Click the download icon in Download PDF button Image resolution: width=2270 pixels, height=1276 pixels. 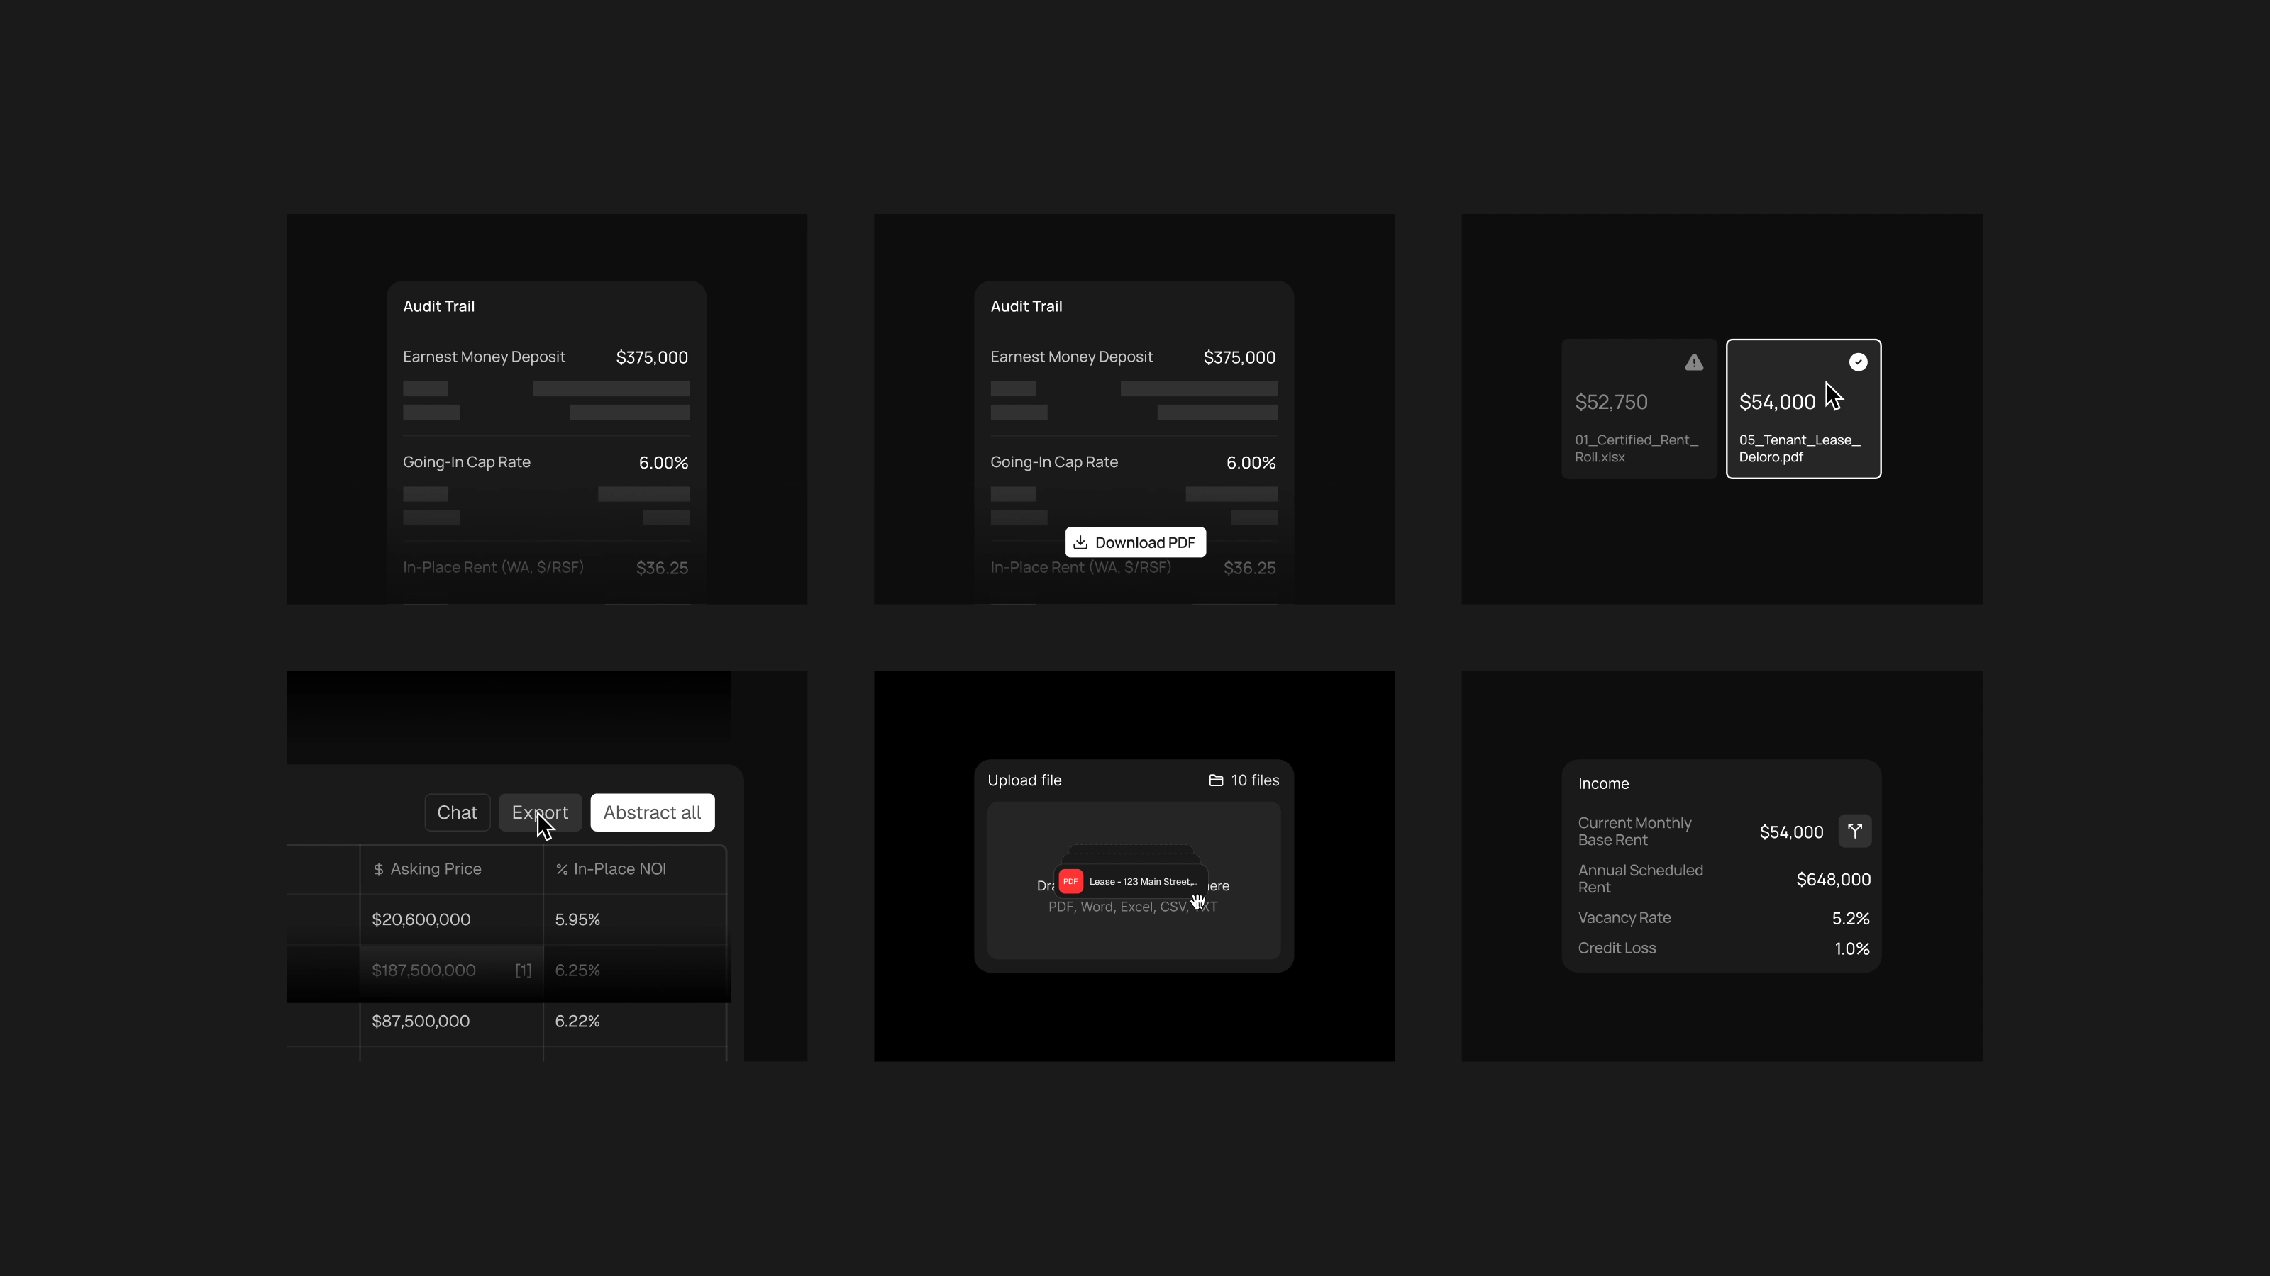pyautogui.click(x=1080, y=542)
